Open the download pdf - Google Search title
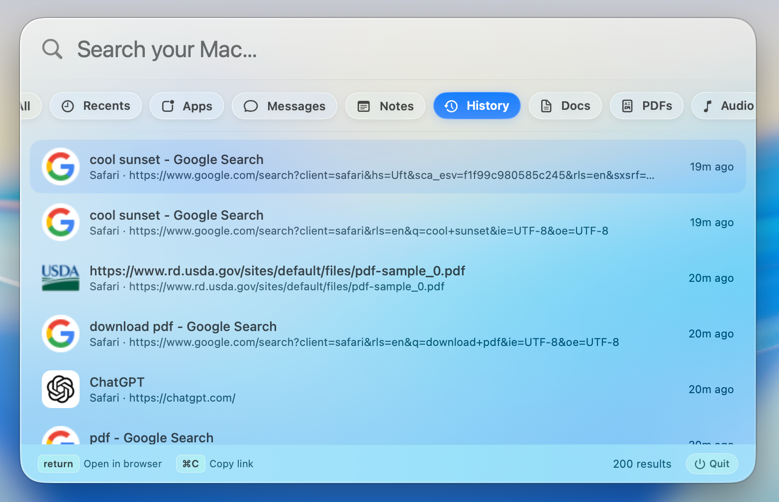 point(183,327)
